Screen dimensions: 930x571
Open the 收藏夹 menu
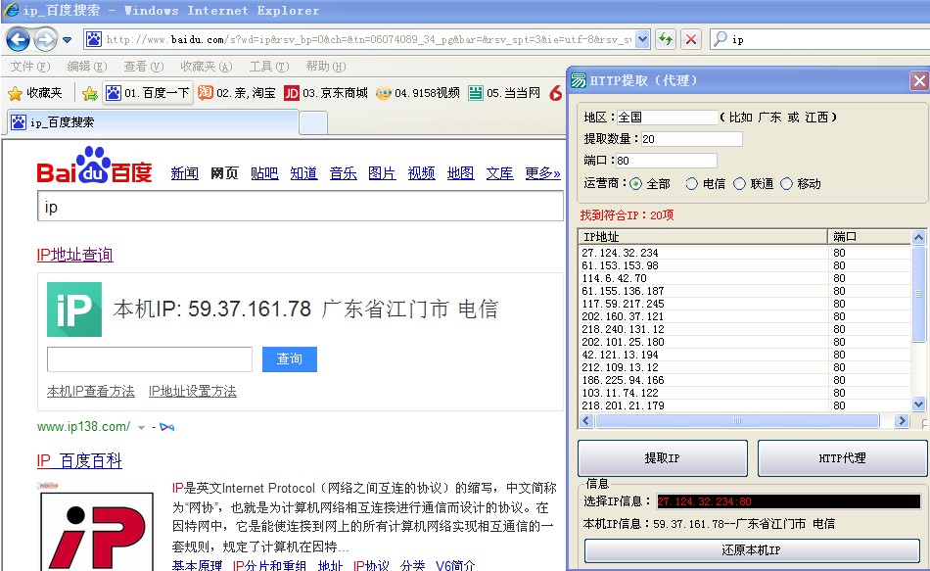207,67
